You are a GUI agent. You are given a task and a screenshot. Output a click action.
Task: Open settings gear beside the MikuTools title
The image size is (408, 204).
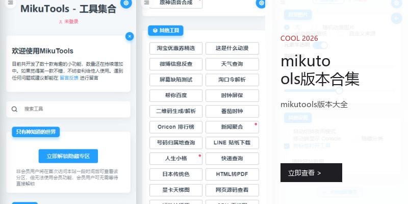coord(126,3)
